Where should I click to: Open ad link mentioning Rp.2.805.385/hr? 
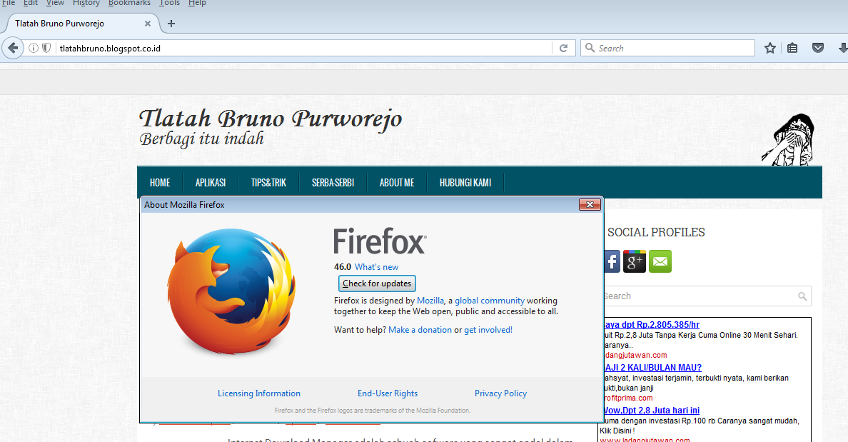click(x=651, y=325)
